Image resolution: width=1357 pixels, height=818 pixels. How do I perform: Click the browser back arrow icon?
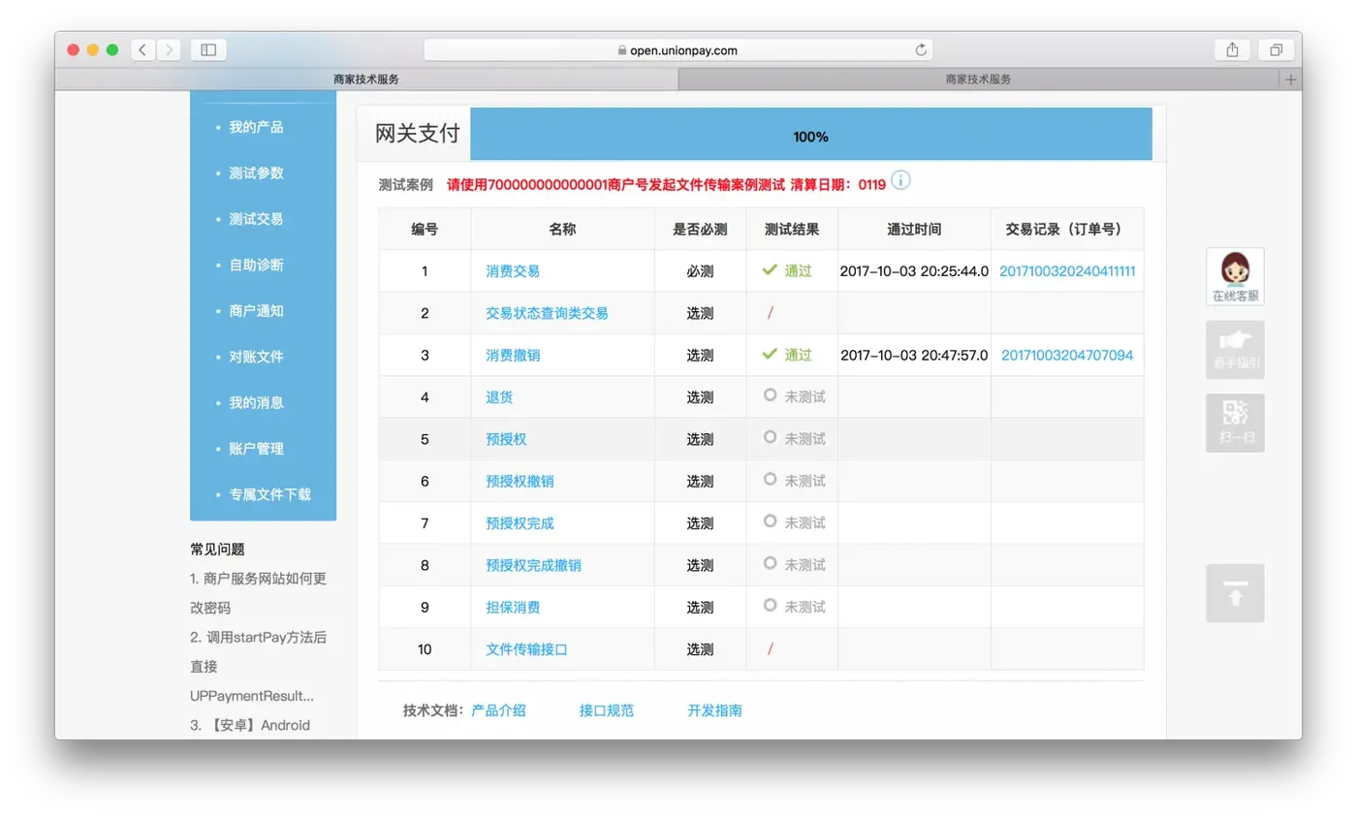[x=142, y=48]
